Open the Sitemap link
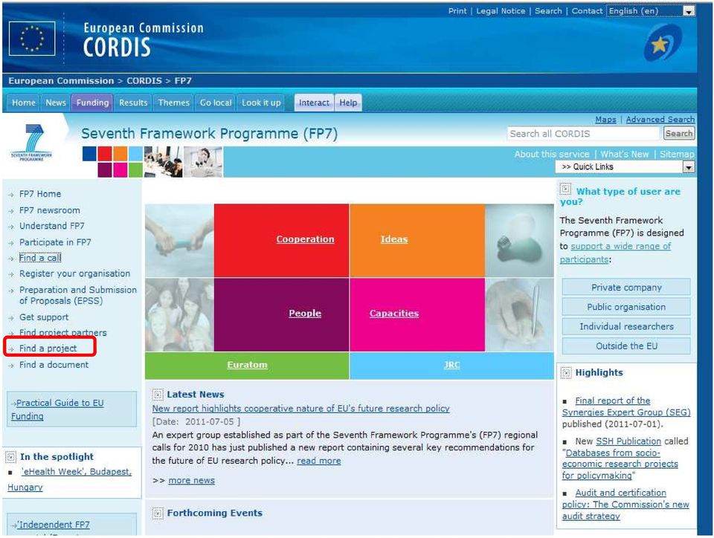The height and width of the screenshot is (538, 714). (x=677, y=154)
